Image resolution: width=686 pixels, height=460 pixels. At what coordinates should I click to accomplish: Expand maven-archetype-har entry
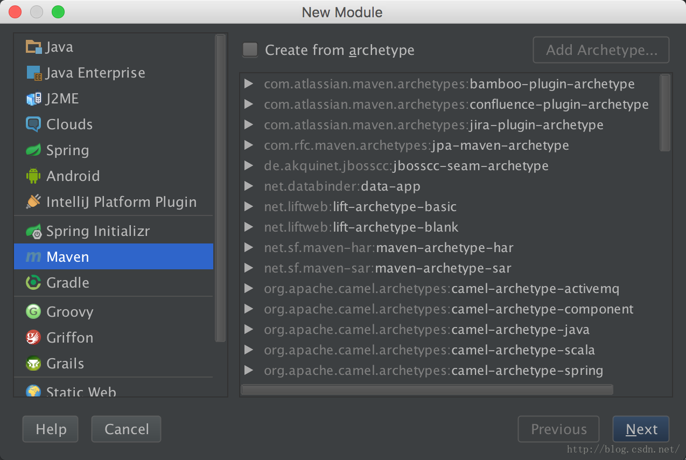(x=248, y=247)
